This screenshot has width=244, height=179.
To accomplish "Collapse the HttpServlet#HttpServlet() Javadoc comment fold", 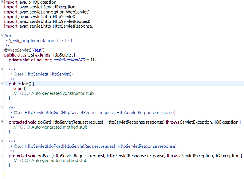I will click(x=2, y=69).
